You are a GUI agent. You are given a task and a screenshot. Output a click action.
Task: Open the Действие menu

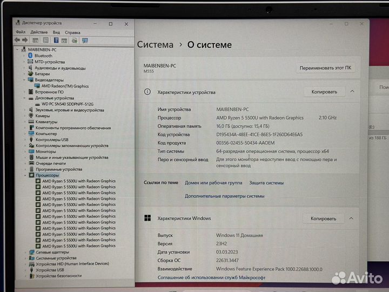39,32
